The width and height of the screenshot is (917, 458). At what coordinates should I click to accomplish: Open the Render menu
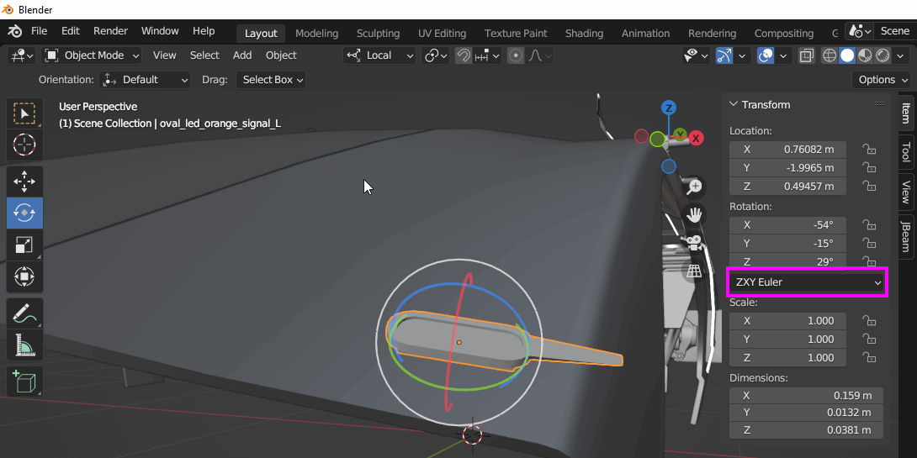click(x=110, y=31)
